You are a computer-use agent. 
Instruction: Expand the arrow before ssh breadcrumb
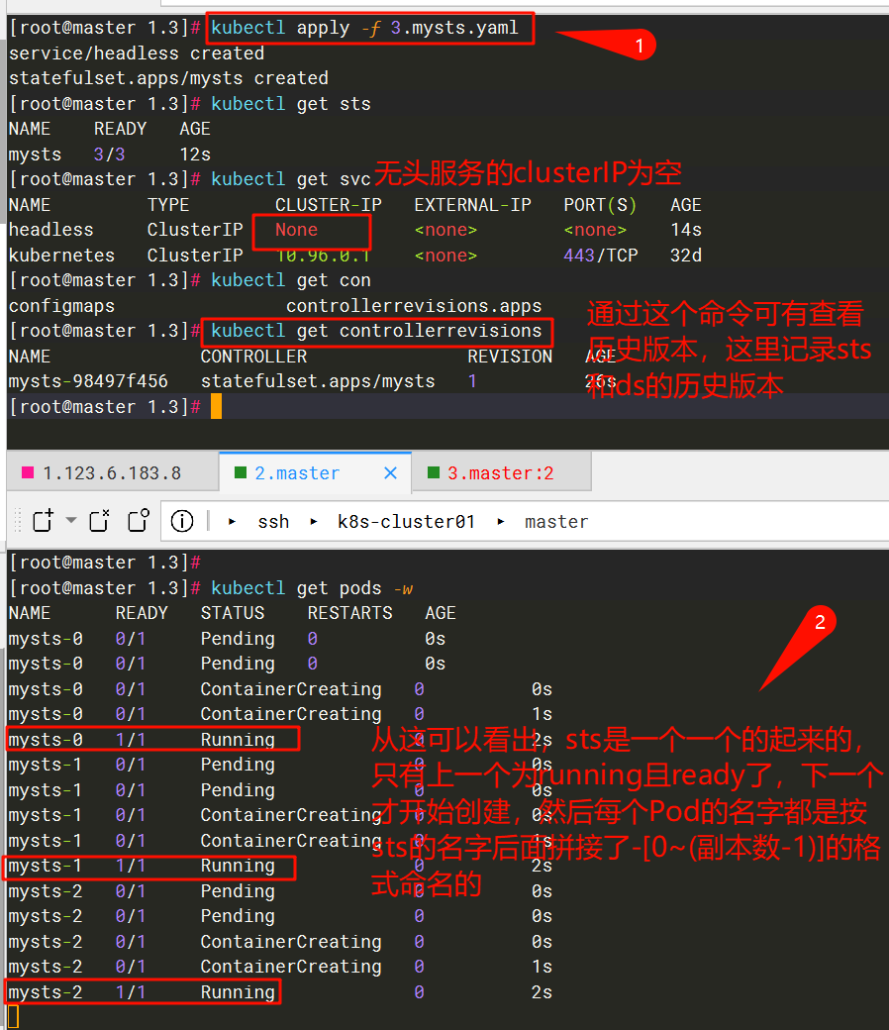click(x=232, y=522)
